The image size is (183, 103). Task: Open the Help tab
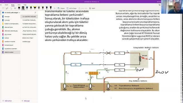(x=25, y=5)
